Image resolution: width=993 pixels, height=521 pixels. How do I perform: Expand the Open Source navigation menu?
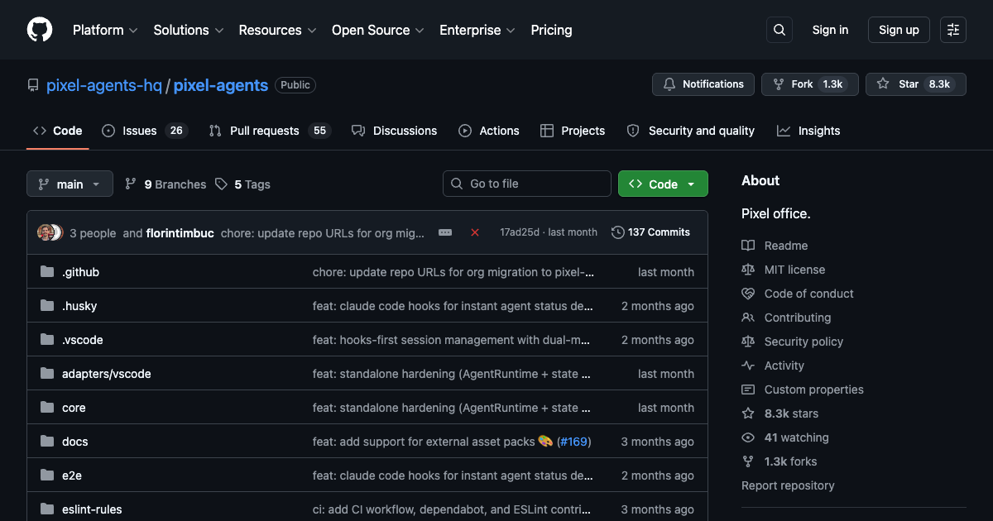[x=378, y=30]
